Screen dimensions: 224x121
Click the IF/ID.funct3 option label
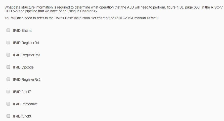coord(22,116)
